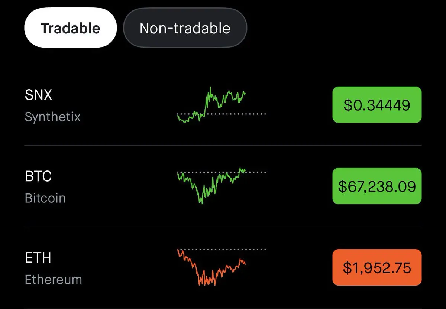Select the Tradable tab
This screenshot has width=446, height=309.
point(71,28)
